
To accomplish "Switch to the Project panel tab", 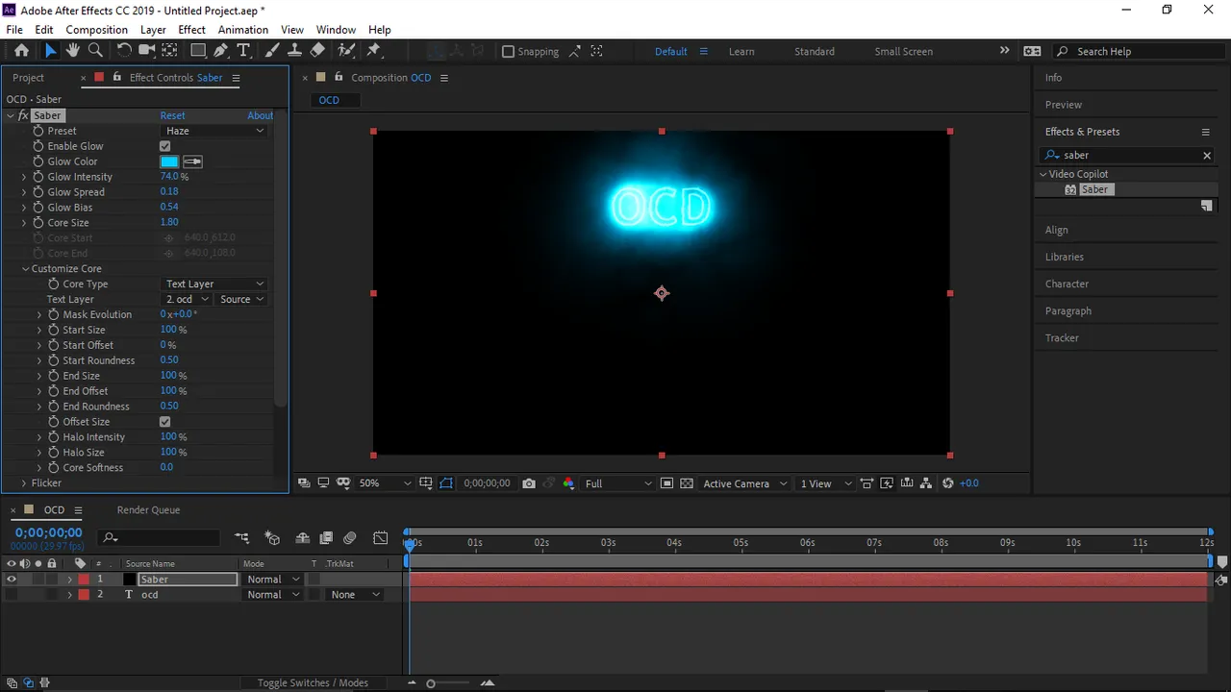I will click(x=28, y=78).
